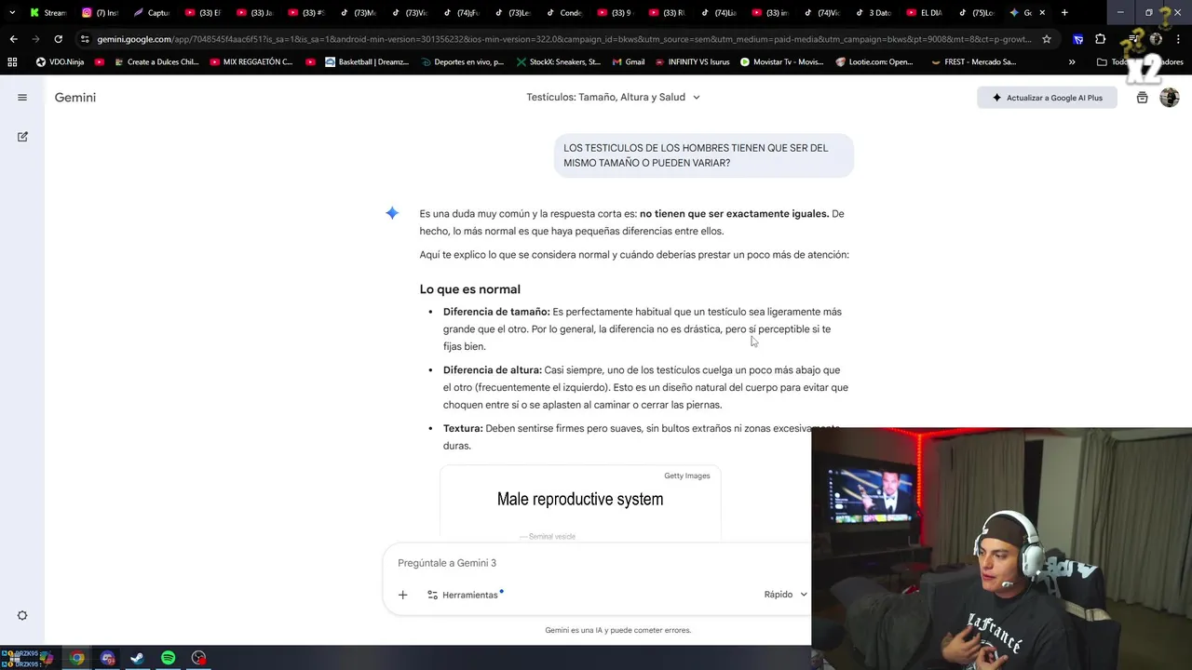Open the Chrome extensions puzzle icon
This screenshot has width=1192, height=670.
tap(1100, 39)
